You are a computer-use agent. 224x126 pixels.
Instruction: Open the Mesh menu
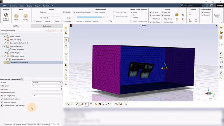click(22, 6)
